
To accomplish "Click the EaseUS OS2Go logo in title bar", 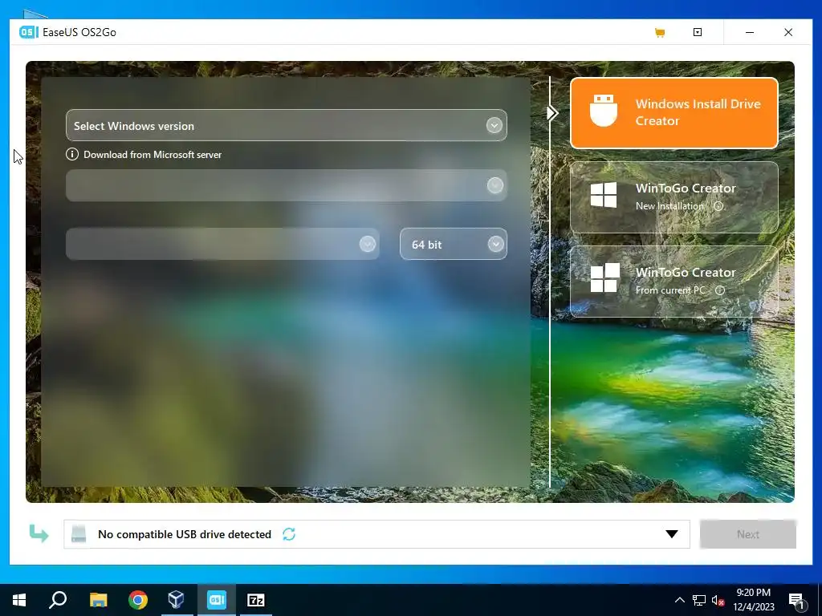I will [x=29, y=32].
